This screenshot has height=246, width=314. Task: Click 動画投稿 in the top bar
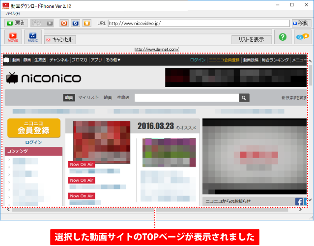(x=251, y=60)
